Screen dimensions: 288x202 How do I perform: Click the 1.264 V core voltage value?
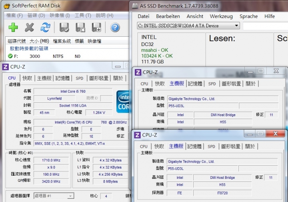coord(99,113)
